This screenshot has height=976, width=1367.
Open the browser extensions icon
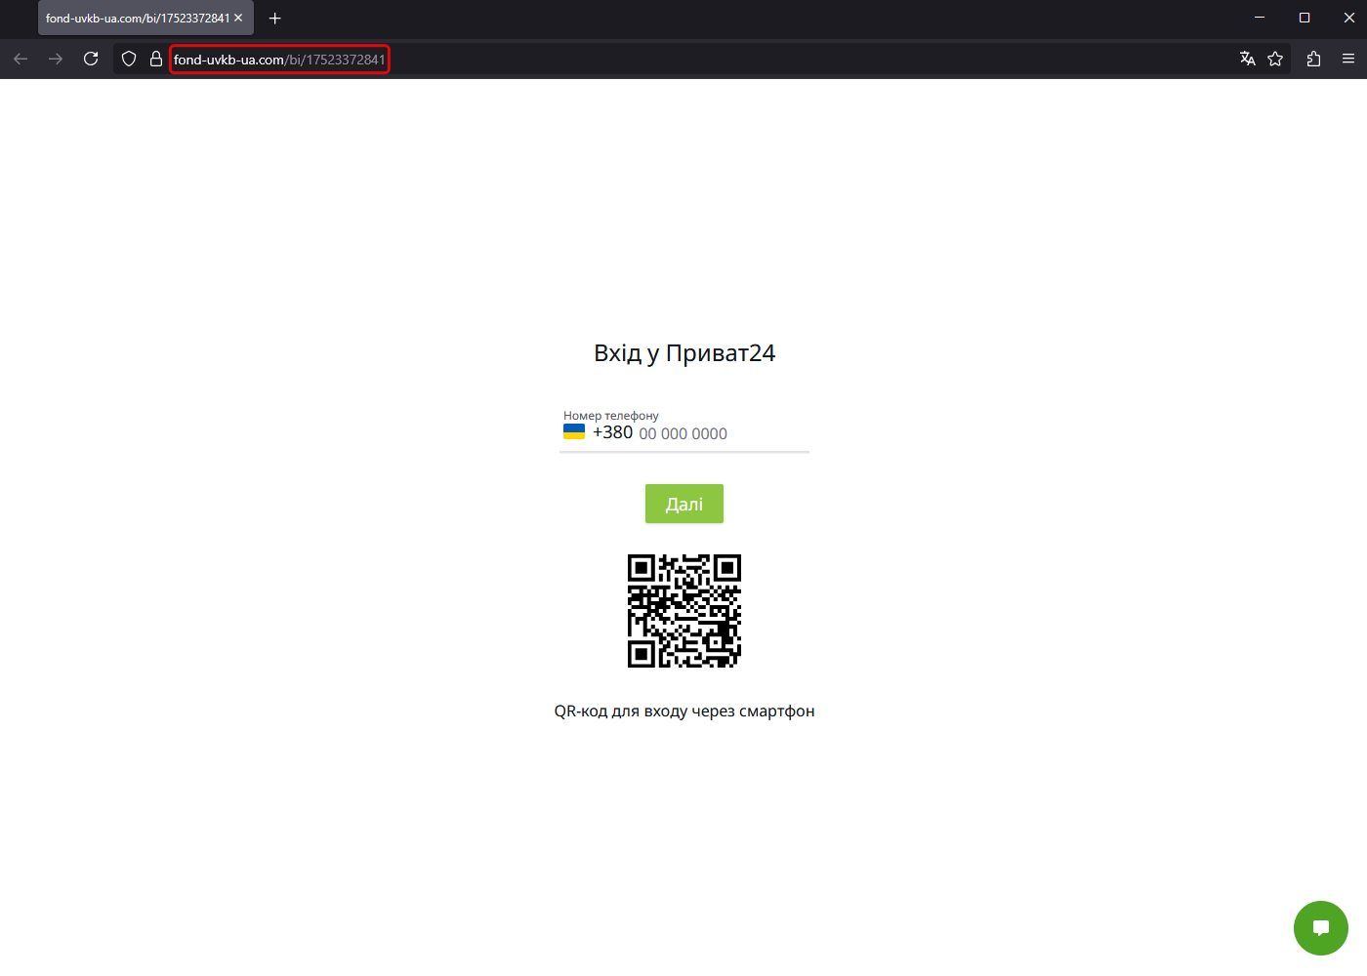(x=1313, y=59)
